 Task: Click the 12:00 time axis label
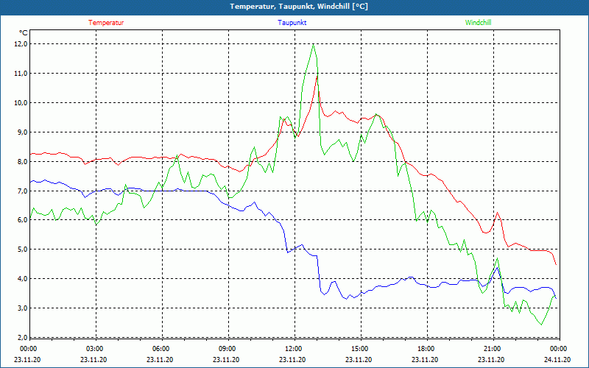[293, 349]
